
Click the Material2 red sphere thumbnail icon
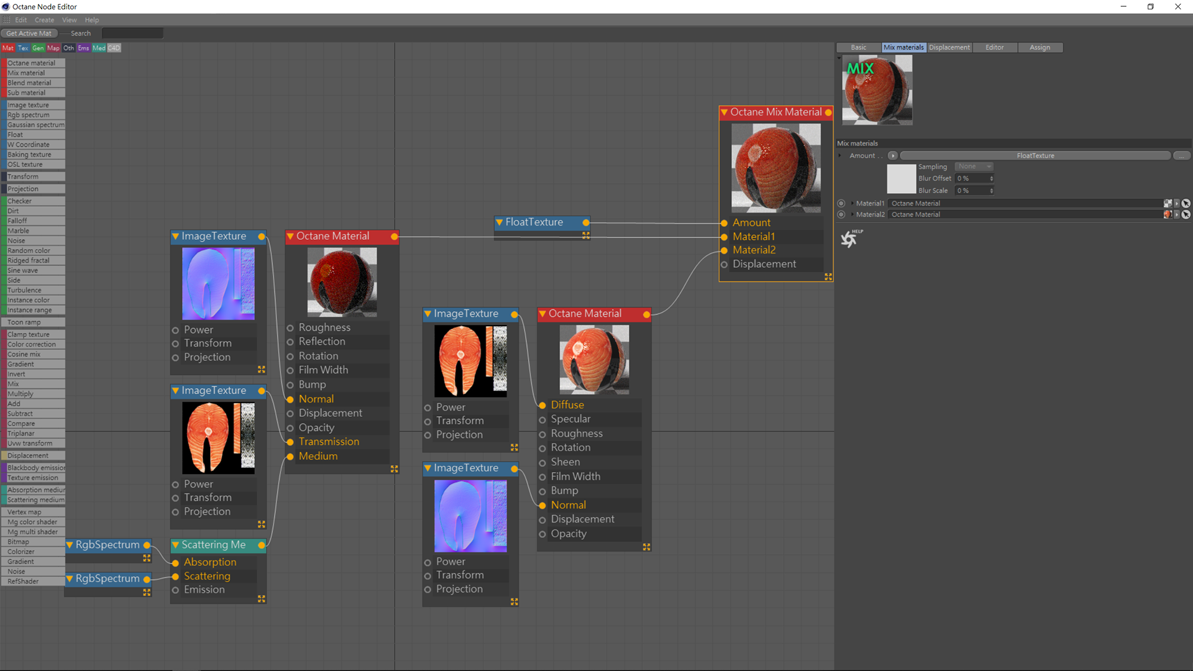[x=1168, y=214]
